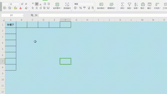Image resolution: width=167 pixels, height=94 pixels.
Task: Select row 10 header
Action: point(2,80)
